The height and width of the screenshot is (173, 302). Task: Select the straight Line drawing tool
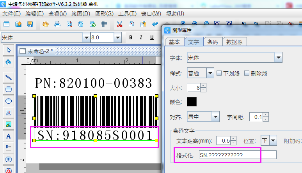coord(8,77)
